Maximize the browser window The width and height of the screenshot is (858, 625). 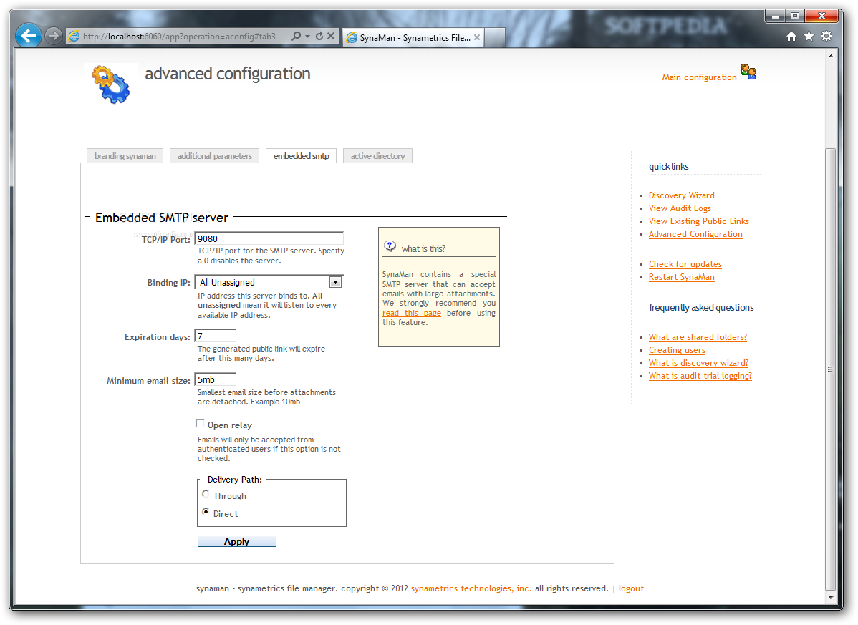[794, 16]
